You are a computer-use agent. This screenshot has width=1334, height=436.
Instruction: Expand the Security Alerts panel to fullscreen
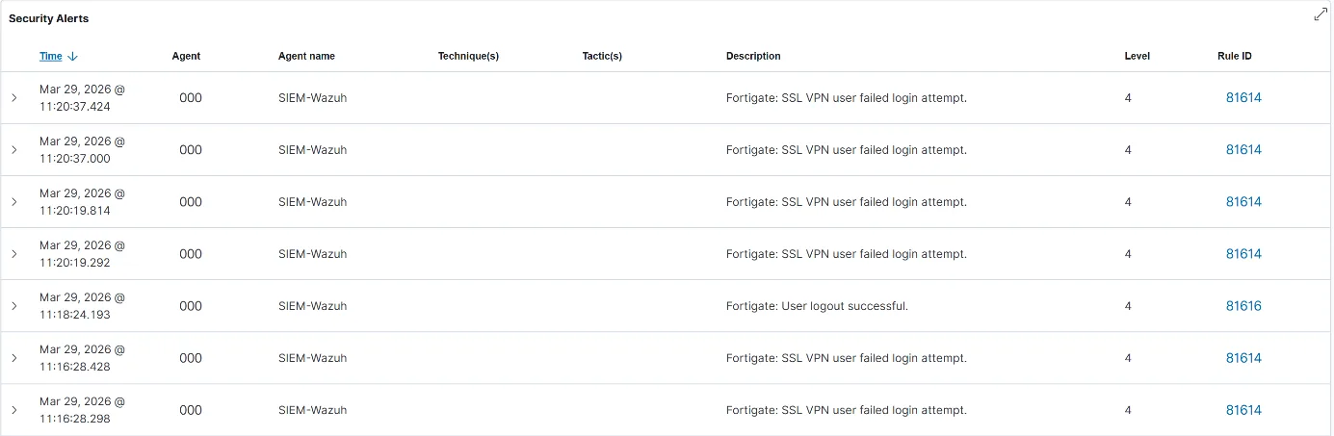pyautogui.click(x=1320, y=14)
